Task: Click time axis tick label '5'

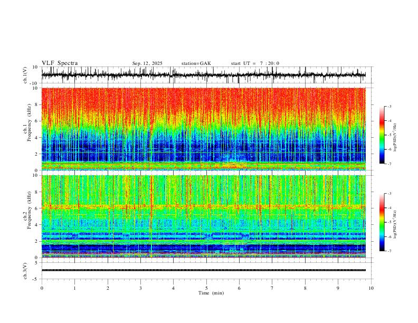Action: [206, 288]
